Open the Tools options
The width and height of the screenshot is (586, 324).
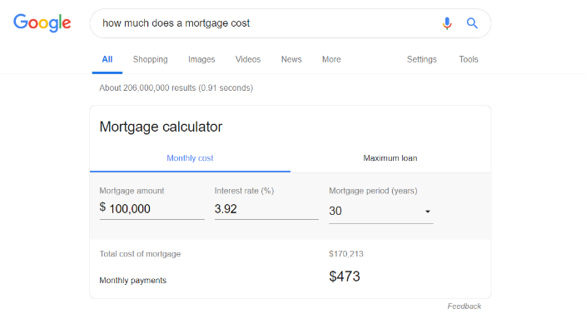tap(469, 59)
